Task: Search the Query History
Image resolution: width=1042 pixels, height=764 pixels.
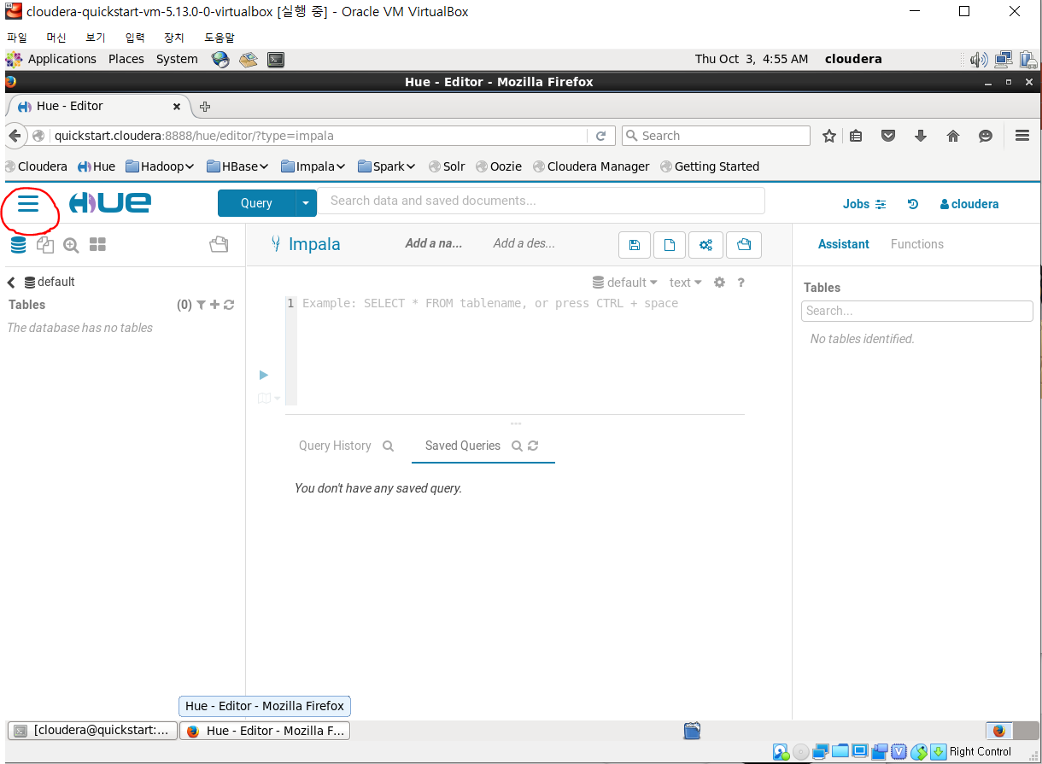Action: (x=388, y=446)
